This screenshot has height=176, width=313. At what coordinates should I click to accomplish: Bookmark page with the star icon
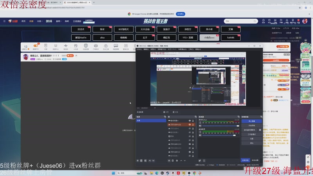click(300, 8)
